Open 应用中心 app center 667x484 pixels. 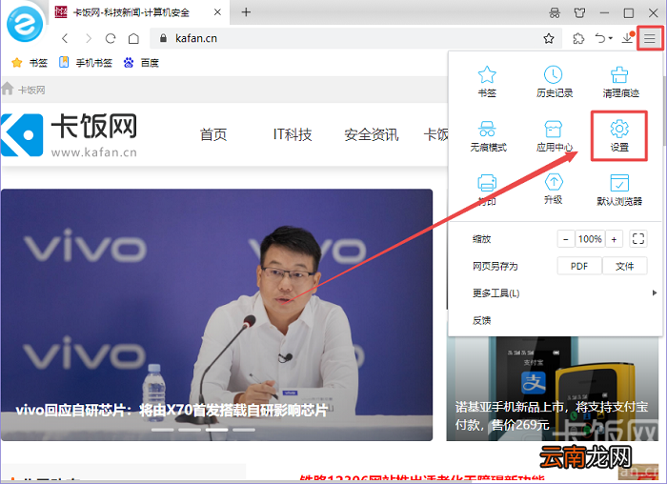(x=554, y=136)
